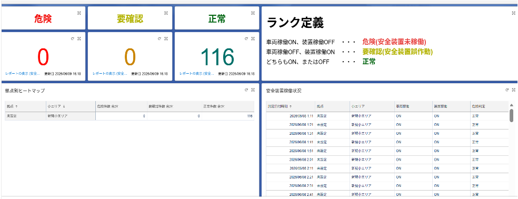Sort heatmap by 小エリア column header
The image size is (518, 199).
coord(71,106)
